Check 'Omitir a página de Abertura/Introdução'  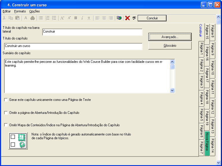[6, 113]
